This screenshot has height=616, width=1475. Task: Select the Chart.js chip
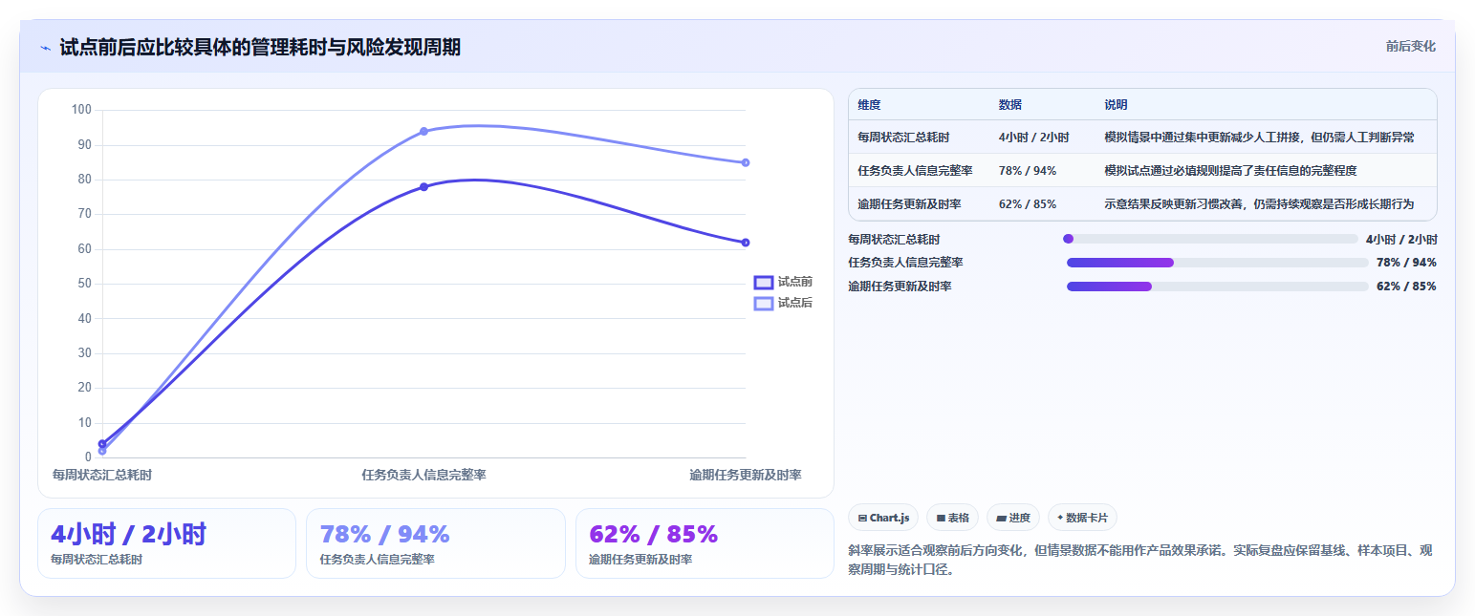point(882,518)
